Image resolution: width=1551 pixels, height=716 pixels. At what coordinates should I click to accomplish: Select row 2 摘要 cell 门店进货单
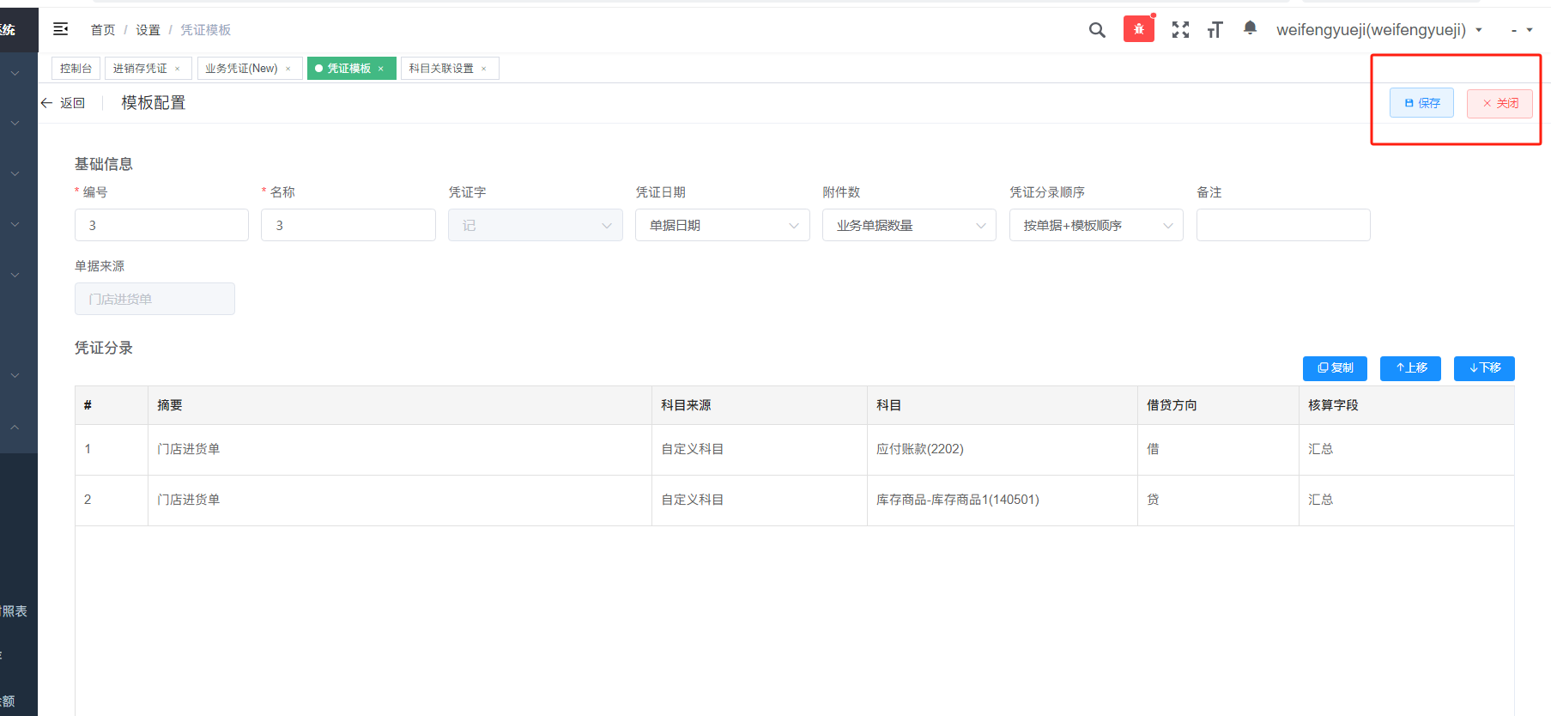[400, 500]
